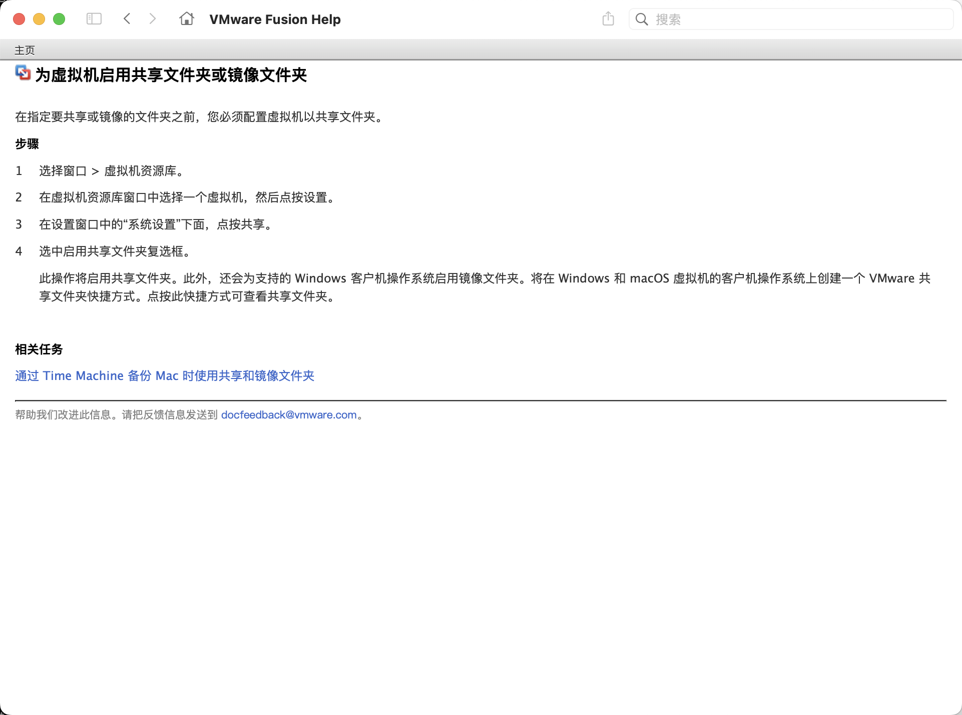Click the VMware Fusion topic icon

[x=23, y=73]
